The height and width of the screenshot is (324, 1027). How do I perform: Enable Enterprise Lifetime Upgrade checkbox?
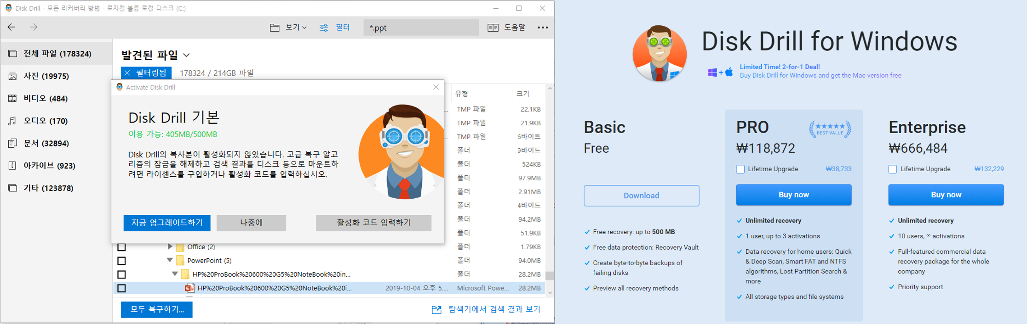[892, 169]
